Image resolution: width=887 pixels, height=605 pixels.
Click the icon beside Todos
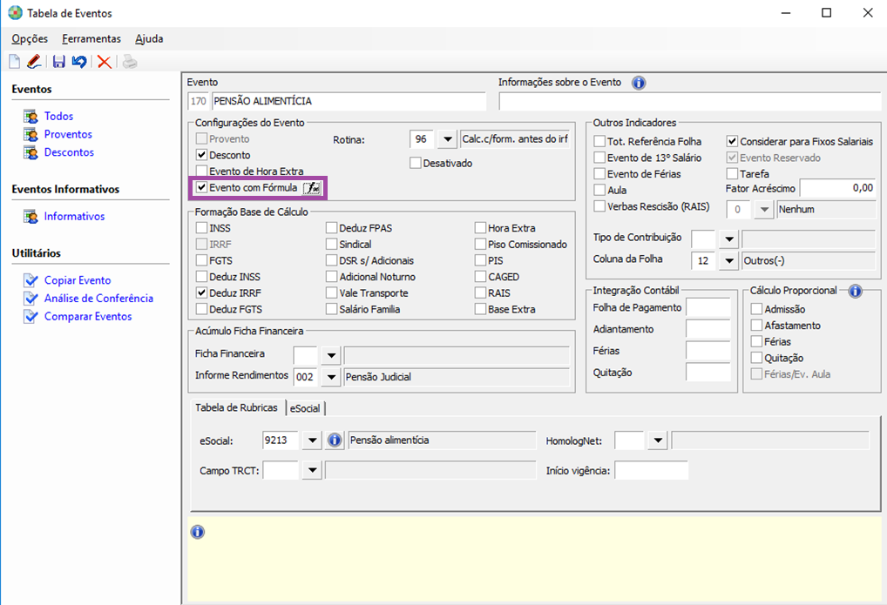[x=30, y=117]
